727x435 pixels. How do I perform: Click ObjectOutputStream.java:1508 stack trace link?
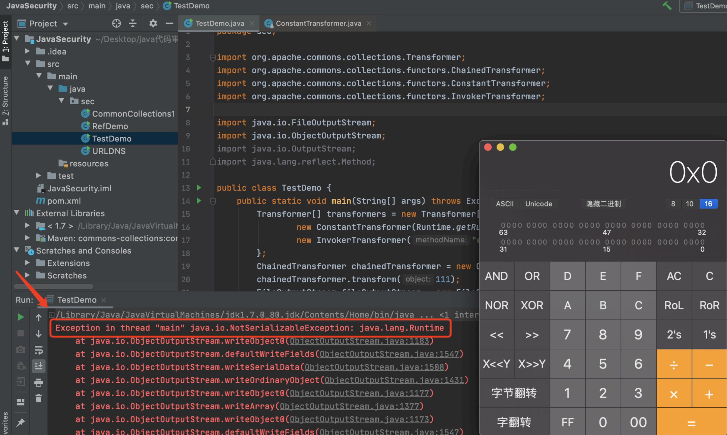pyautogui.click(x=374, y=367)
